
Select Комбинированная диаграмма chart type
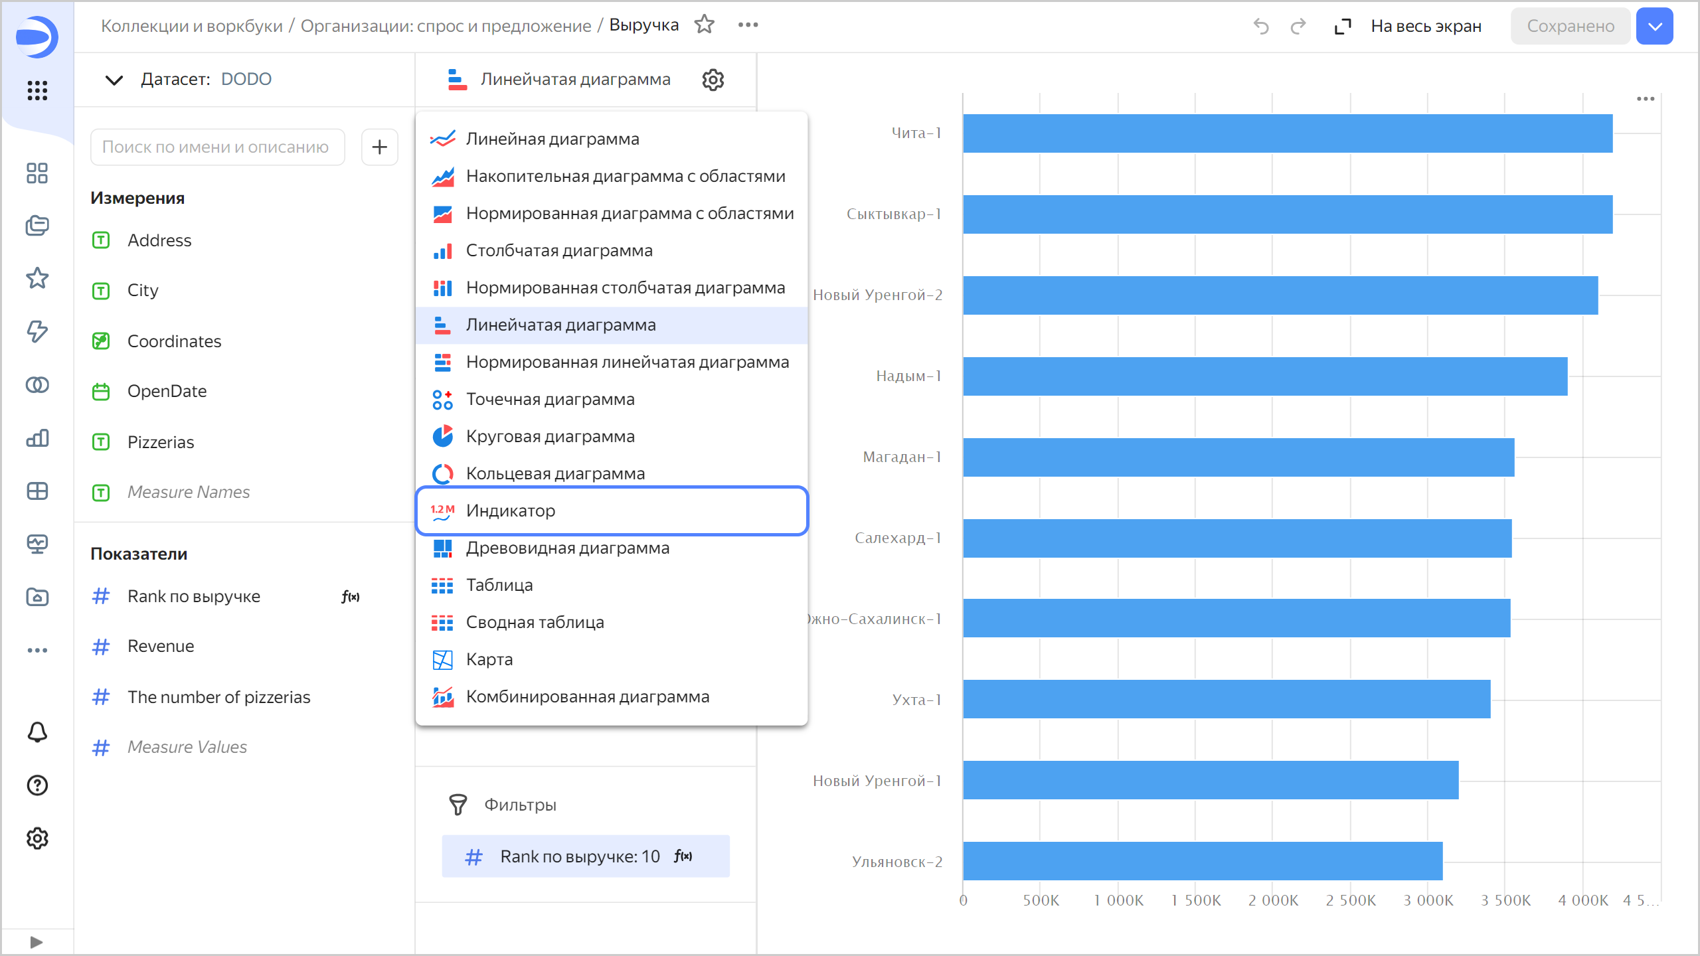(587, 697)
